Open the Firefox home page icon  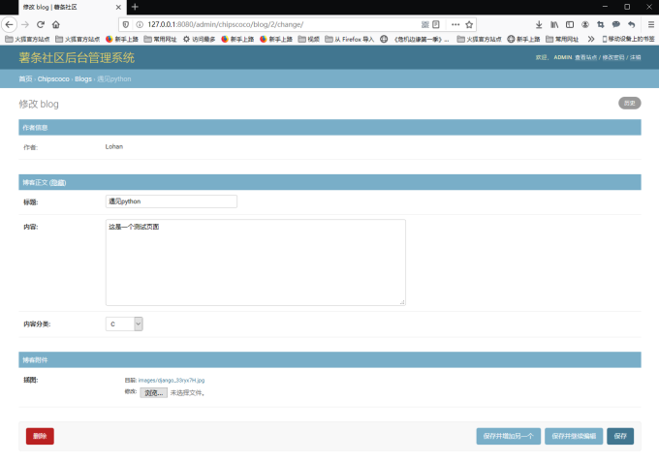pyautogui.click(x=56, y=24)
